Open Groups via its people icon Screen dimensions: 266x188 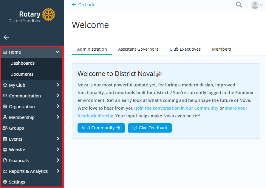[5, 128]
